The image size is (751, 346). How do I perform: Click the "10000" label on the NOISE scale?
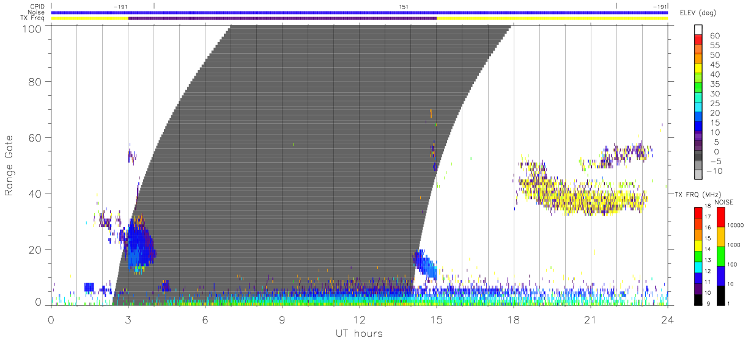pos(736,226)
